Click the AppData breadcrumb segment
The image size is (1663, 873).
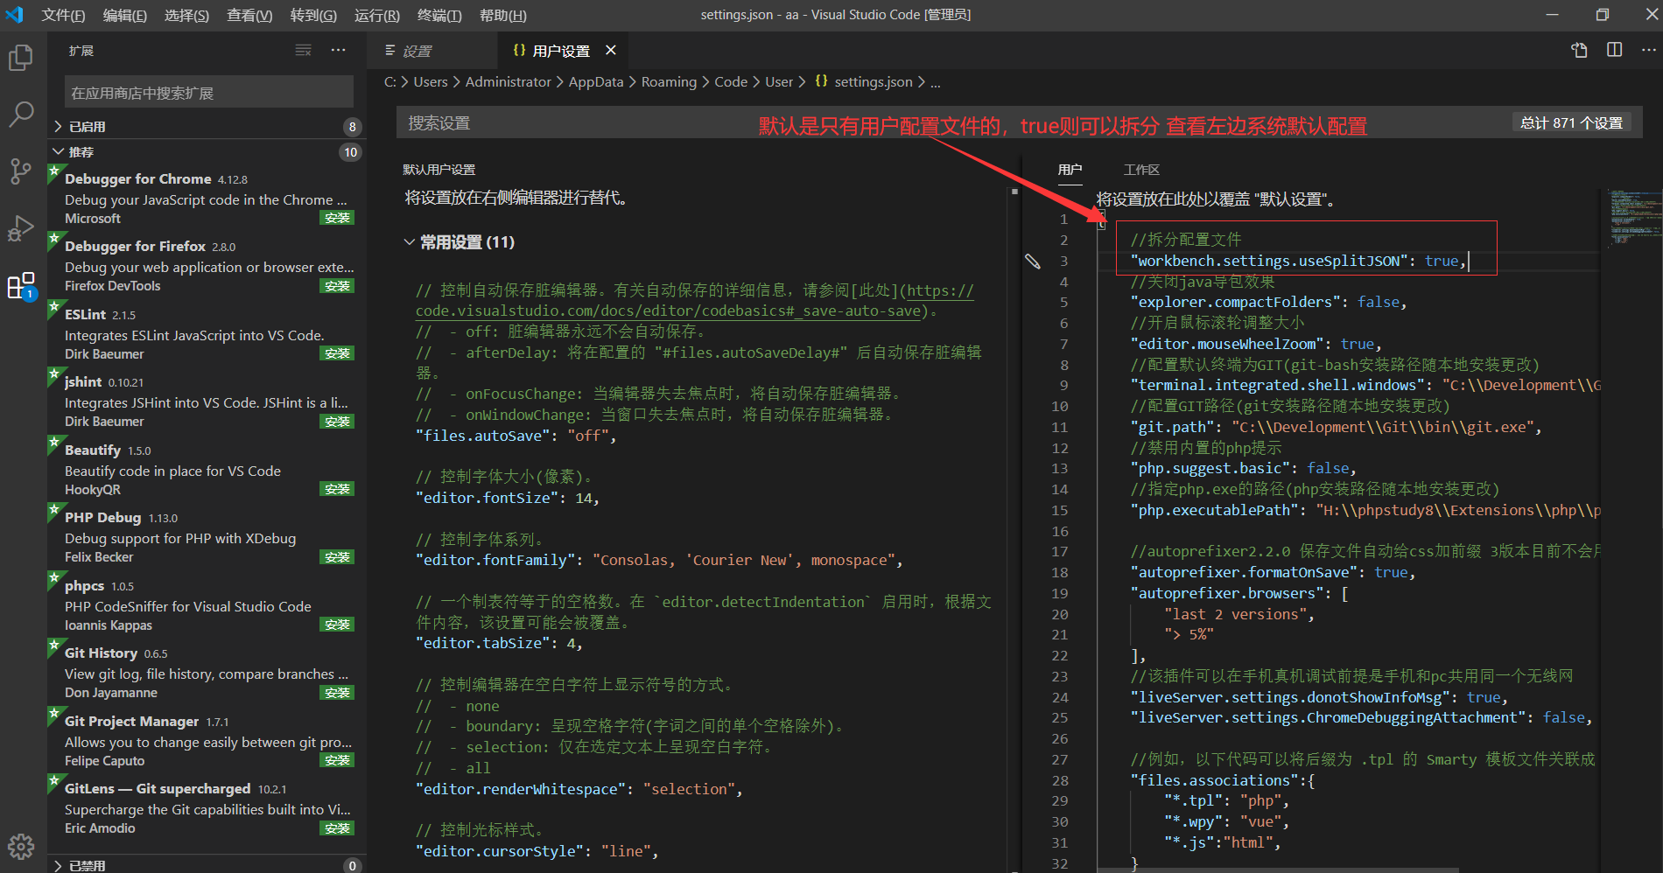(x=596, y=81)
